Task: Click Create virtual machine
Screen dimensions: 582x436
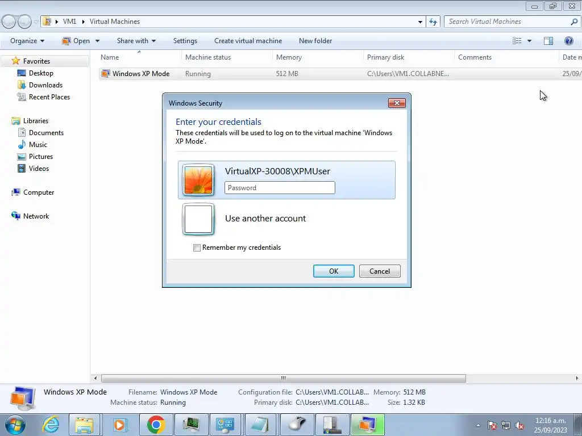Action: tap(248, 41)
